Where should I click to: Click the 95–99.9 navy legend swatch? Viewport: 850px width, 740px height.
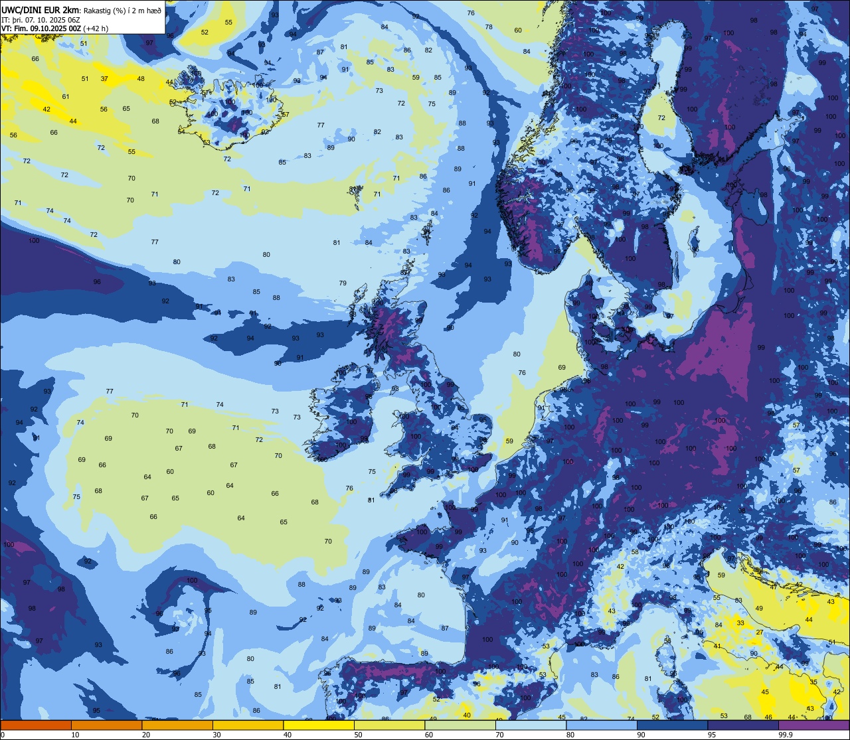pos(743,725)
